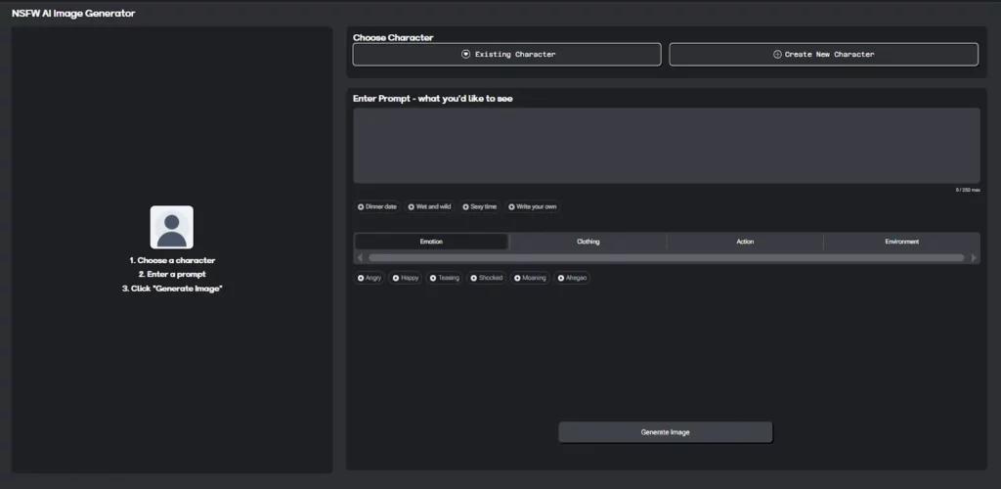The width and height of the screenshot is (1001, 489).
Task: Switch to the Clothing tab
Action: [x=588, y=242]
